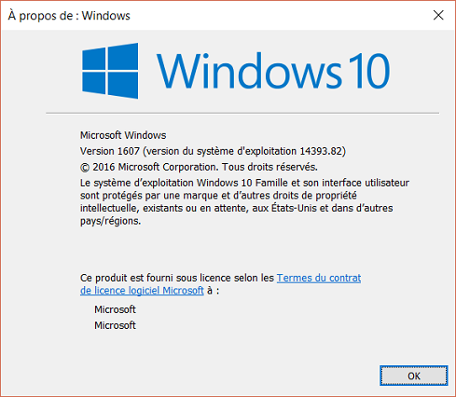
Task: Click the line starting sont protégés par une marque
Action: (218, 196)
